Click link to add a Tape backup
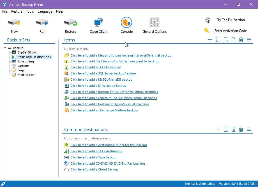 [x=93, y=157]
